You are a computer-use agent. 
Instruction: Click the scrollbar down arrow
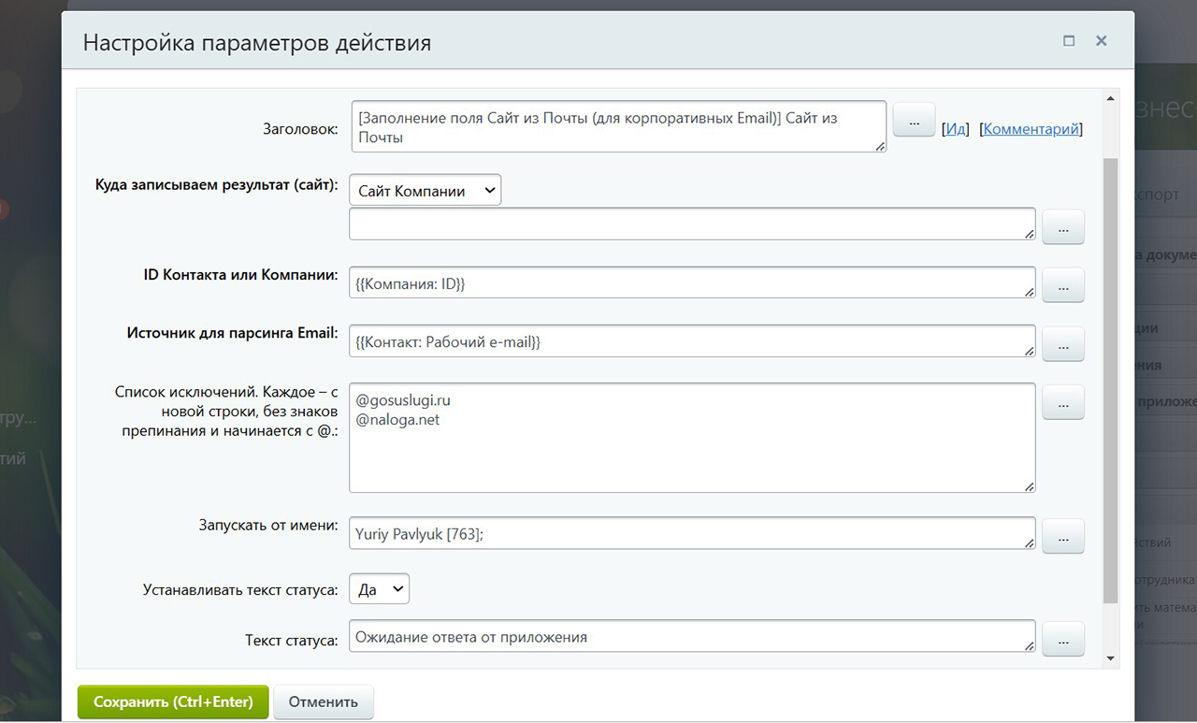point(1111,658)
